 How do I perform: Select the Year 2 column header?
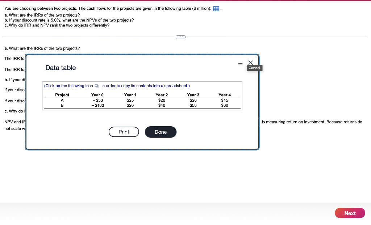click(161, 95)
